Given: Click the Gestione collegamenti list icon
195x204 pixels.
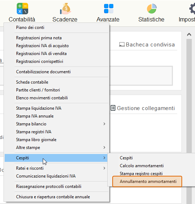Looking at the screenshot, I should click(113, 108).
